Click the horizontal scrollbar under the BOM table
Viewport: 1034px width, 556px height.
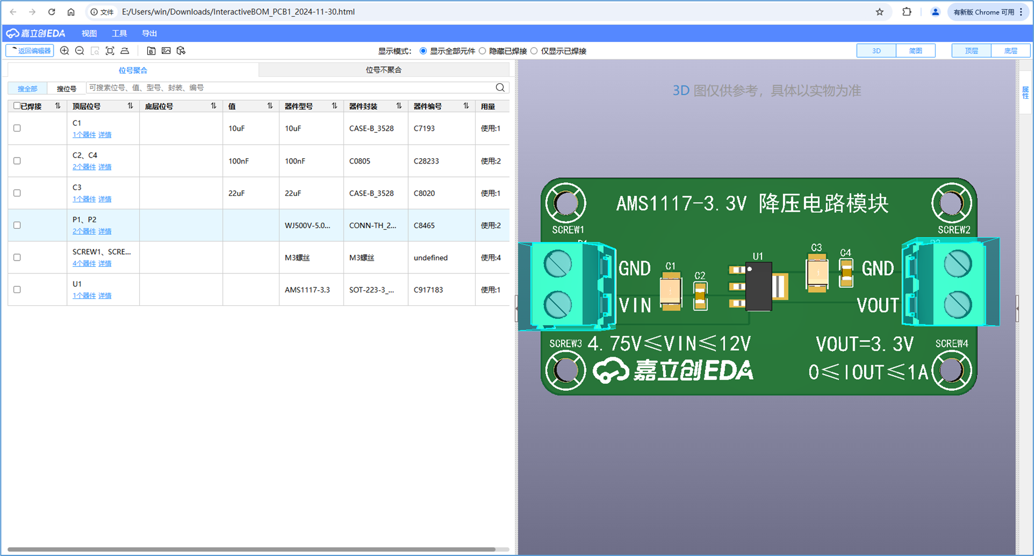pyautogui.click(x=252, y=549)
